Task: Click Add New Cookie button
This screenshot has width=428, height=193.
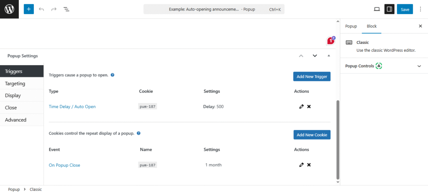Action: [x=311, y=135]
